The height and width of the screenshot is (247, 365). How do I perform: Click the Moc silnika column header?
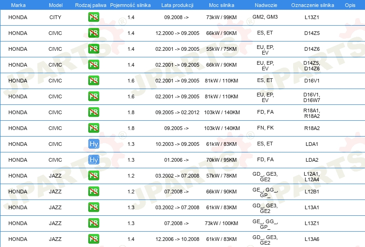221,5
